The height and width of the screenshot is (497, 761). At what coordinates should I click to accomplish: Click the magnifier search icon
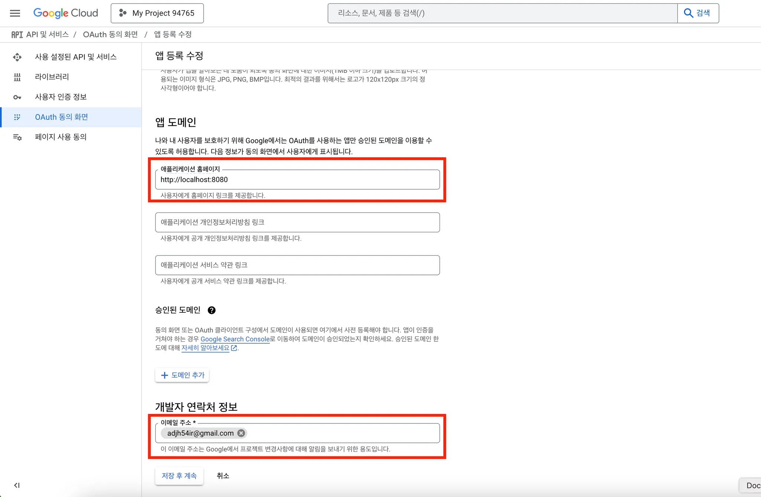(x=689, y=13)
